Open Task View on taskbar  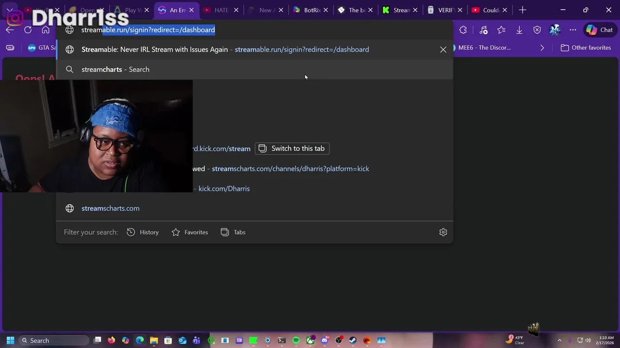tap(97, 340)
